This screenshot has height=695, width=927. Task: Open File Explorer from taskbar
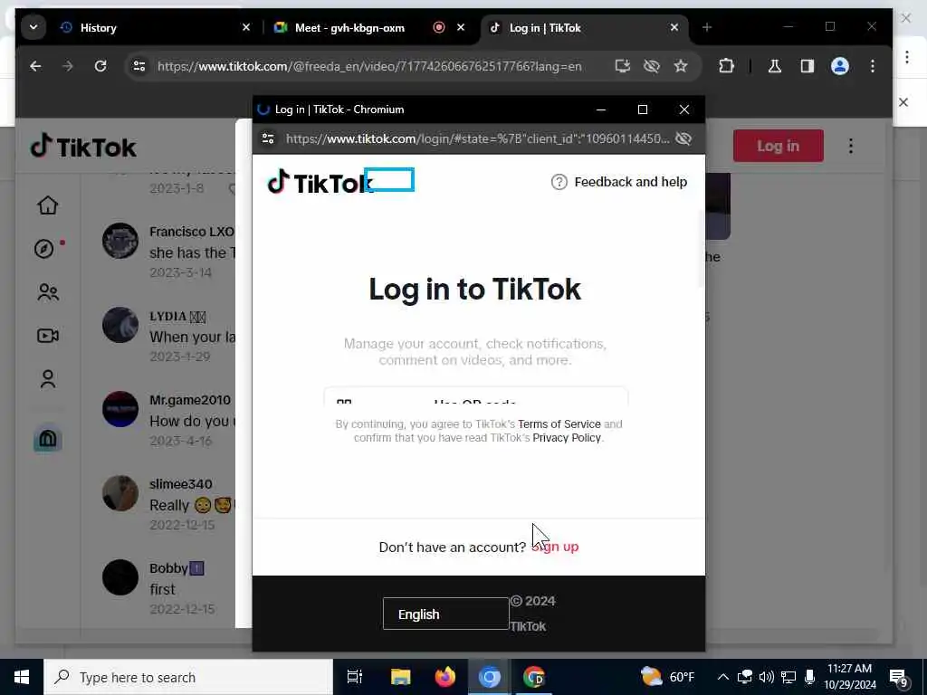click(400, 677)
